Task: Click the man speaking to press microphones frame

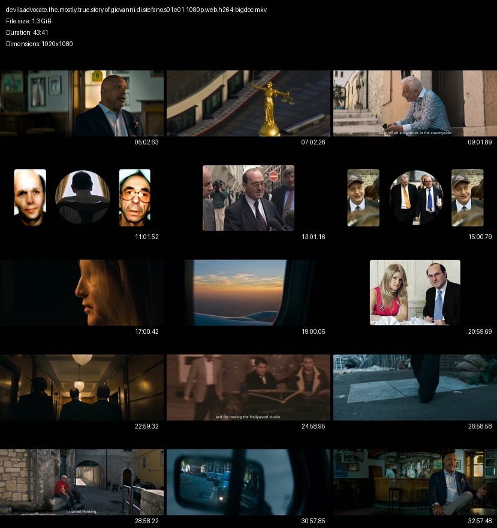Action: pyautogui.click(x=248, y=198)
